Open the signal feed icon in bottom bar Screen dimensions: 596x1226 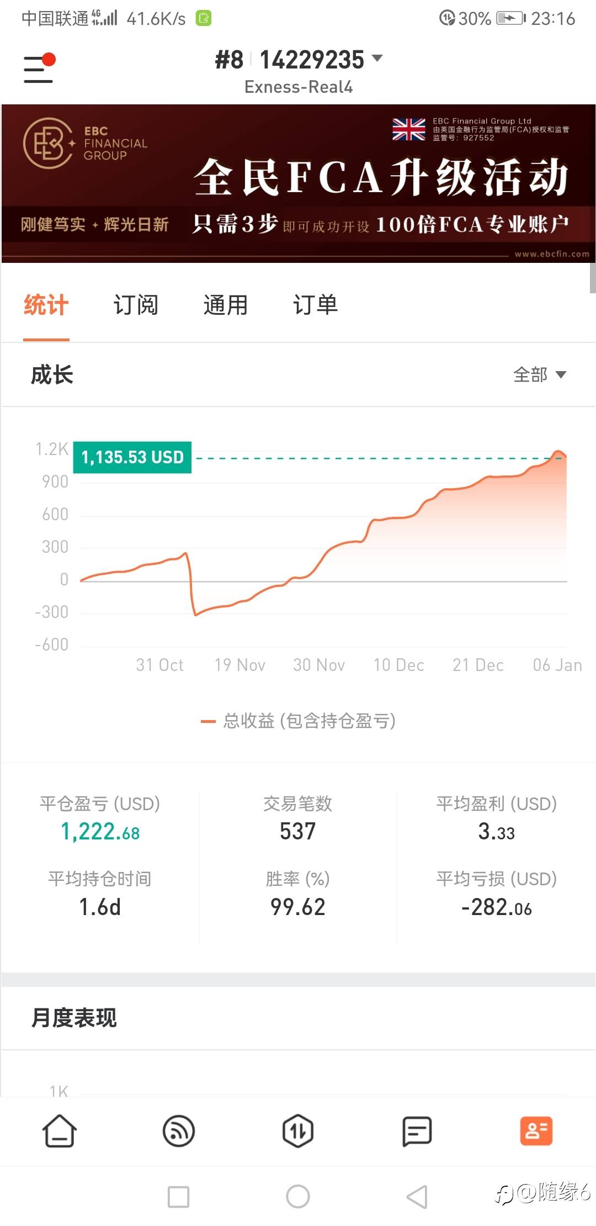pyautogui.click(x=179, y=1131)
